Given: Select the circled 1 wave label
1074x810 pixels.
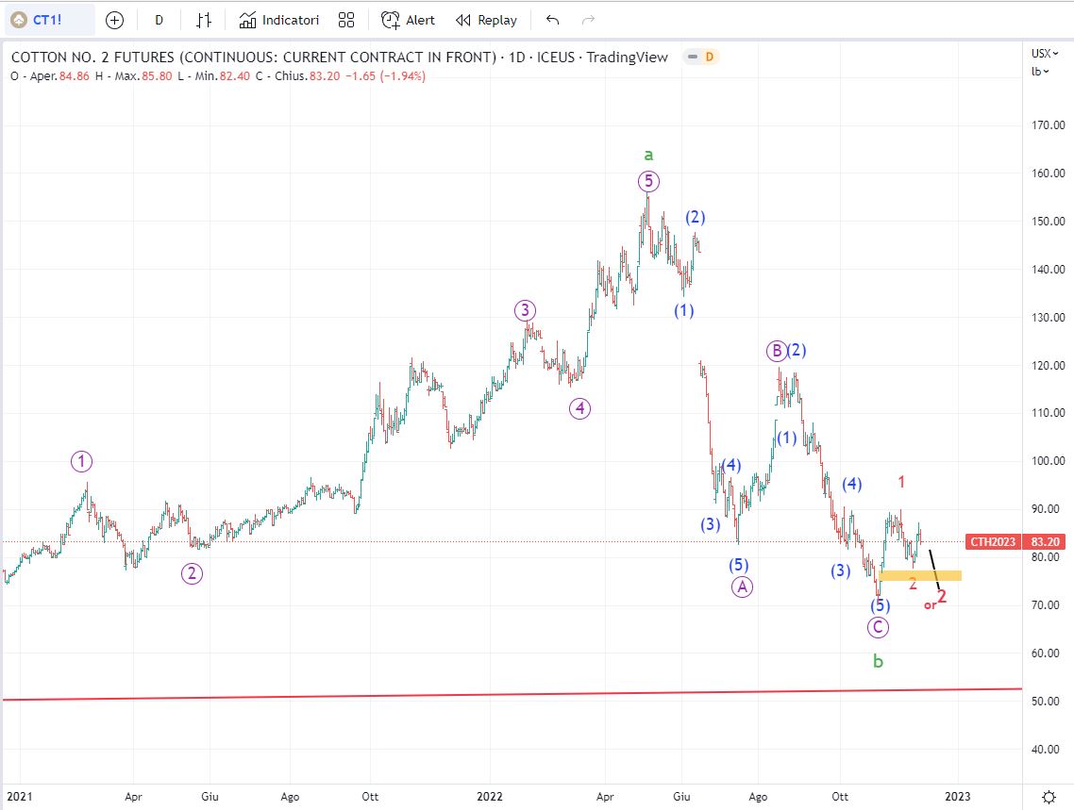Looking at the screenshot, I should coord(81,462).
